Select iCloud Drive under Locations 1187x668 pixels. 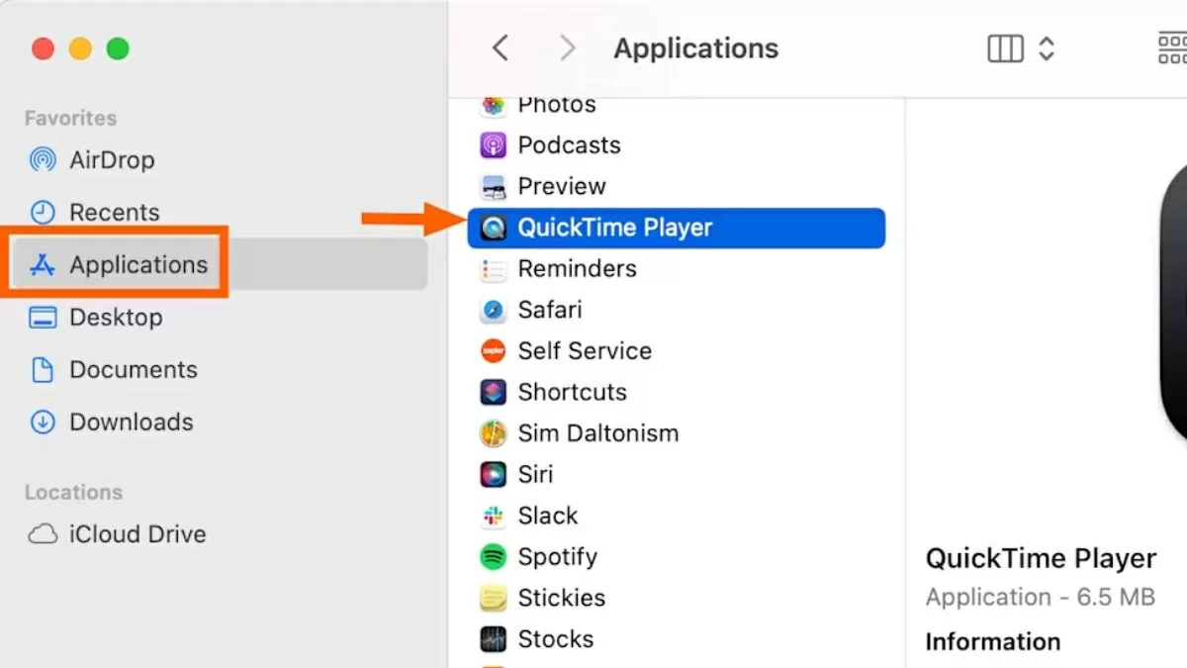pos(137,534)
